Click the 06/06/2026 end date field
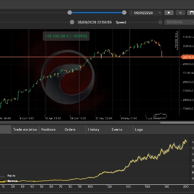Image resolution: width=194 pixels, height=194 pixels. point(145,13)
